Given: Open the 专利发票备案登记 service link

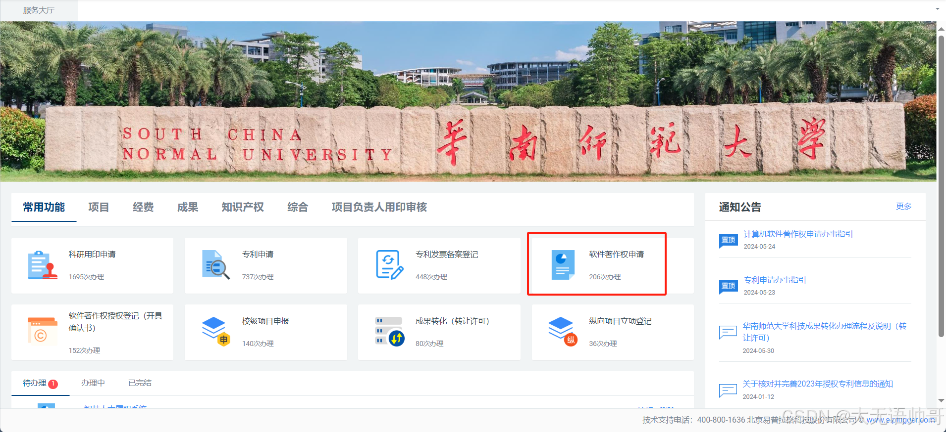Looking at the screenshot, I should (x=447, y=254).
